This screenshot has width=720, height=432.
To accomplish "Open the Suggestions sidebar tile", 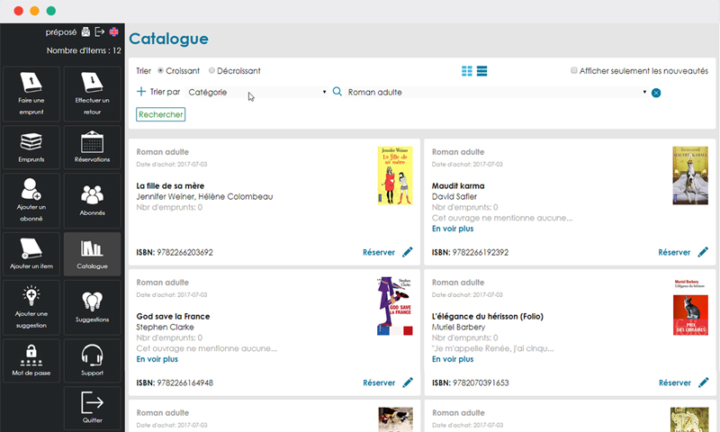I will pyautogui.click(x=93, y=307).
